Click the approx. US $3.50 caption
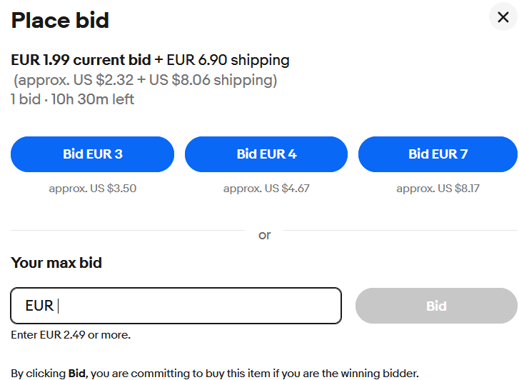This screenshot has width=519, height=380. tap(93, 188)
